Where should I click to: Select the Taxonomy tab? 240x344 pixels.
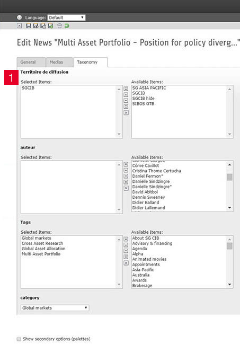point(91,63)
